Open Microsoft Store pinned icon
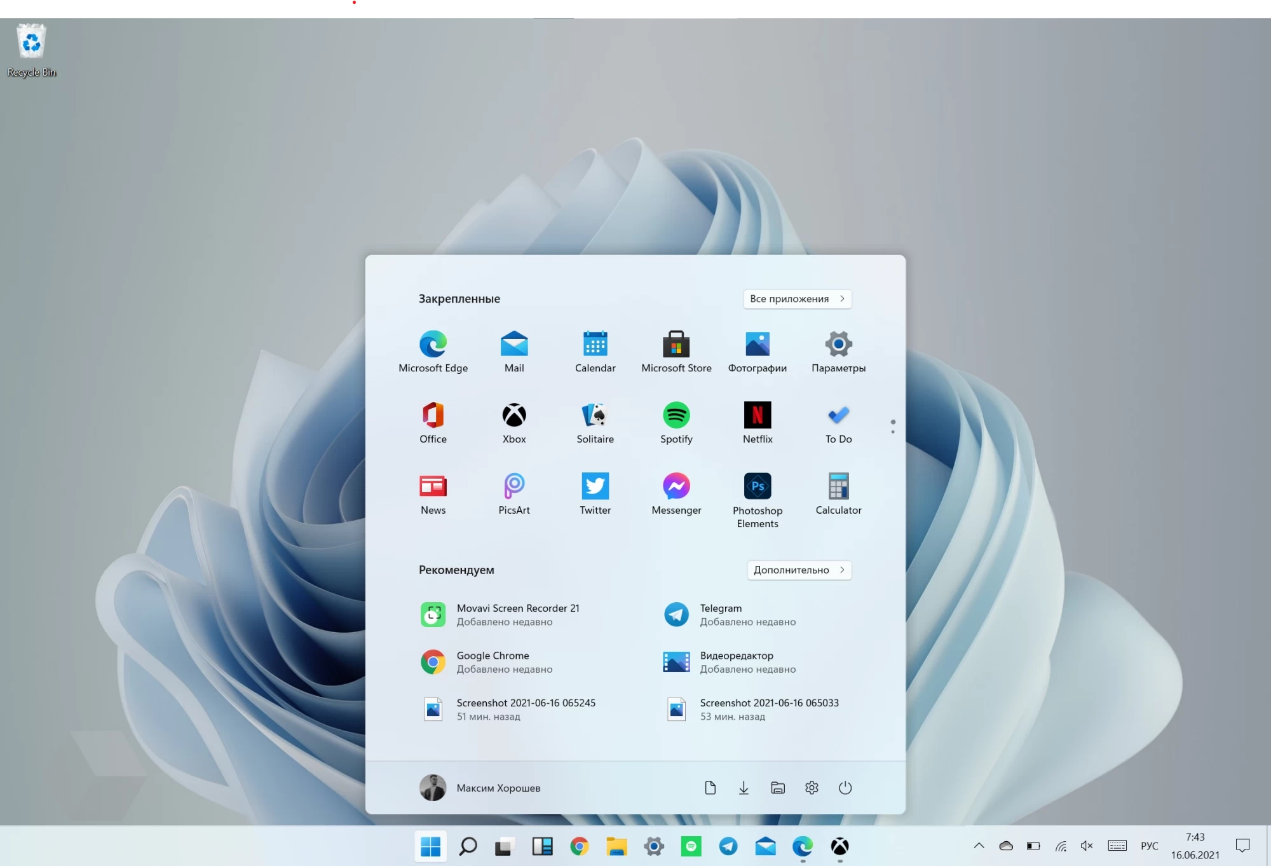 [x=676, y=352]
